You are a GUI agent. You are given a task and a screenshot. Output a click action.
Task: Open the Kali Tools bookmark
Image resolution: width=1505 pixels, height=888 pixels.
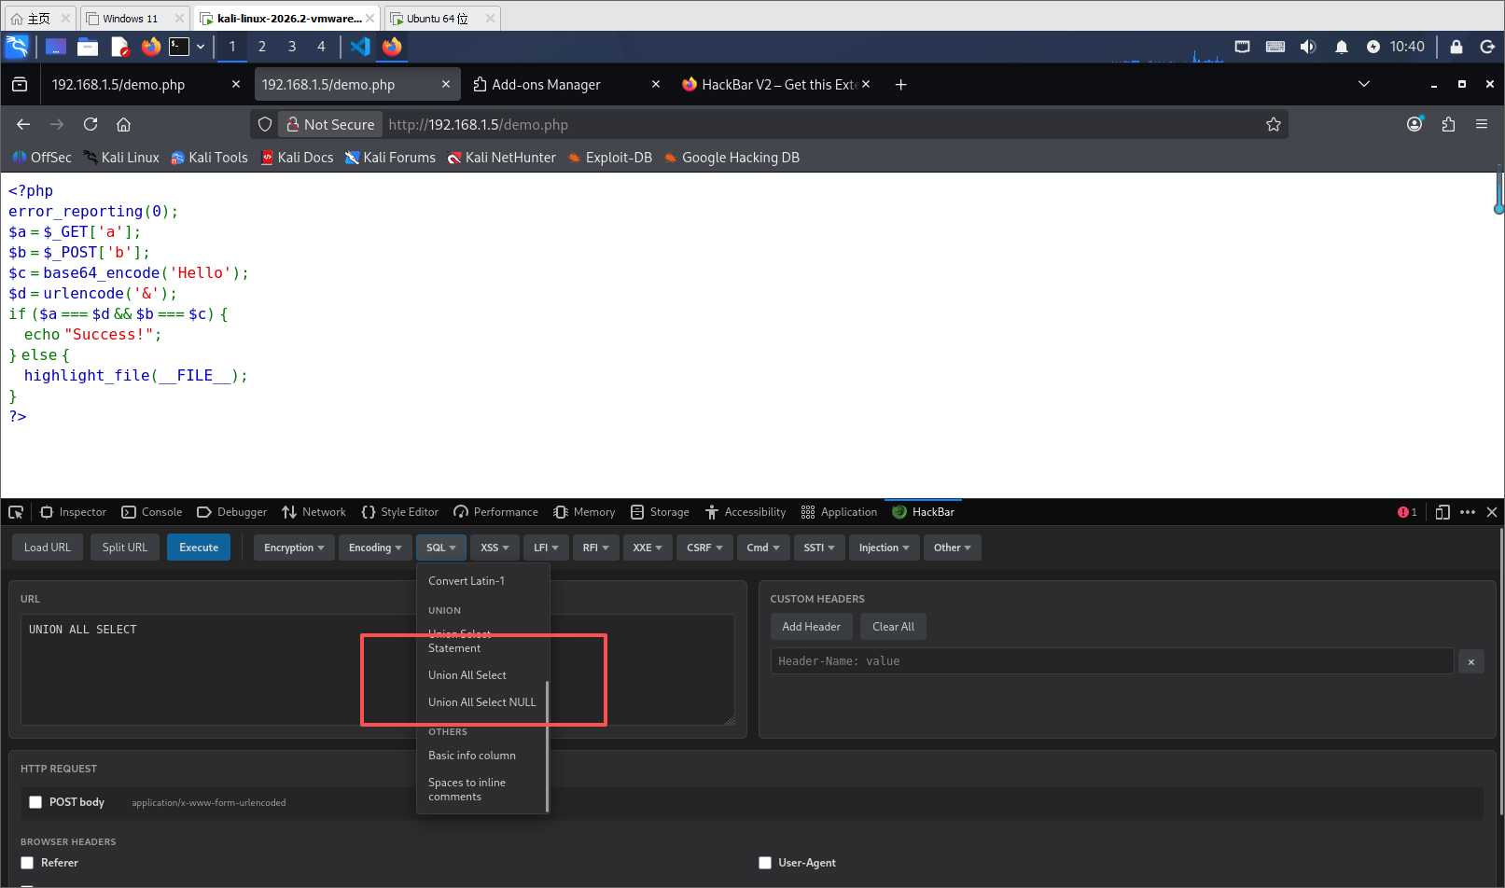[x=209, y=158]
